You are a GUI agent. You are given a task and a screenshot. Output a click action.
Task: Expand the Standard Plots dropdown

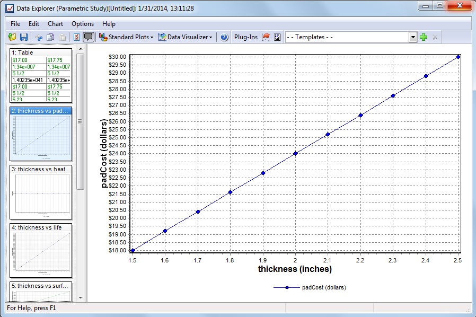[x=127, y=37]
